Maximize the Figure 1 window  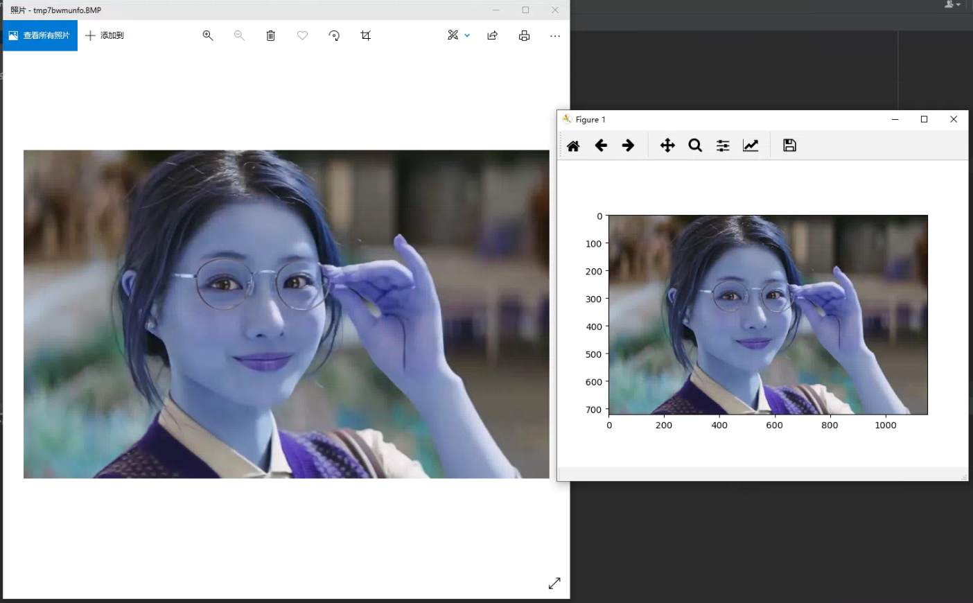[924, 119]
